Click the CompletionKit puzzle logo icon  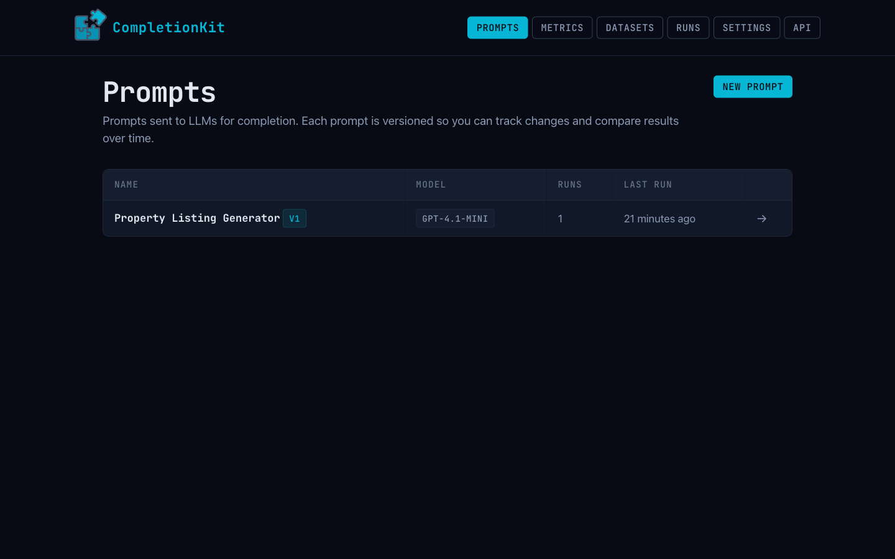(x=90, y=25)
